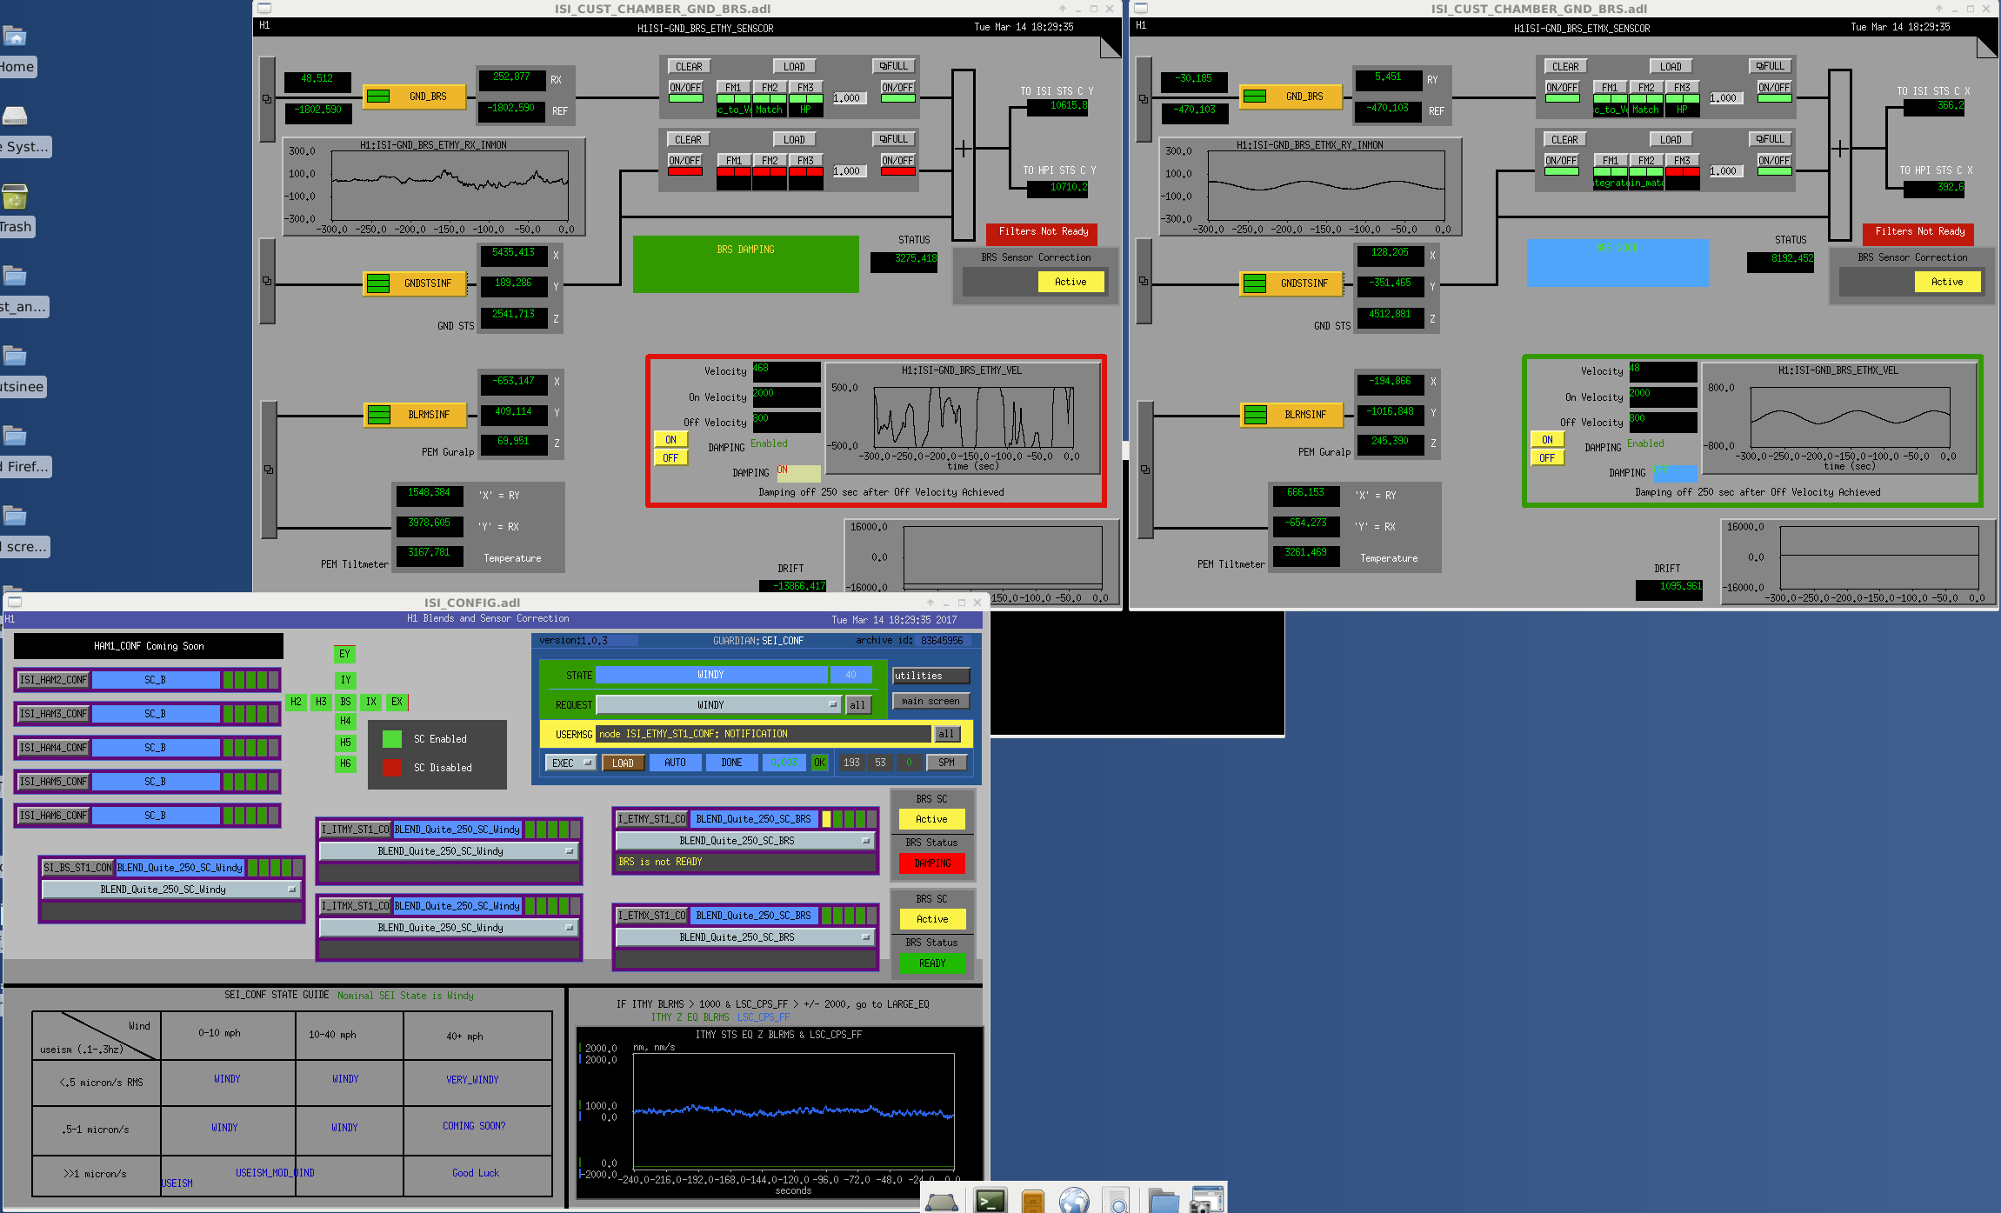Turn damping ON in ETMX velocity panel

click(x=1547, y=440)
